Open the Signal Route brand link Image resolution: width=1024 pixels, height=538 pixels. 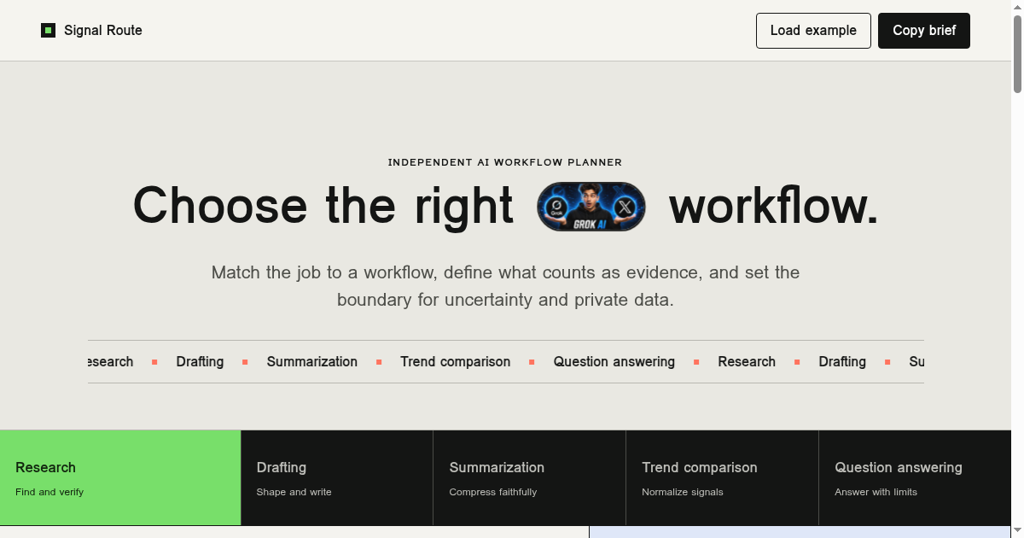pos(91,31)
